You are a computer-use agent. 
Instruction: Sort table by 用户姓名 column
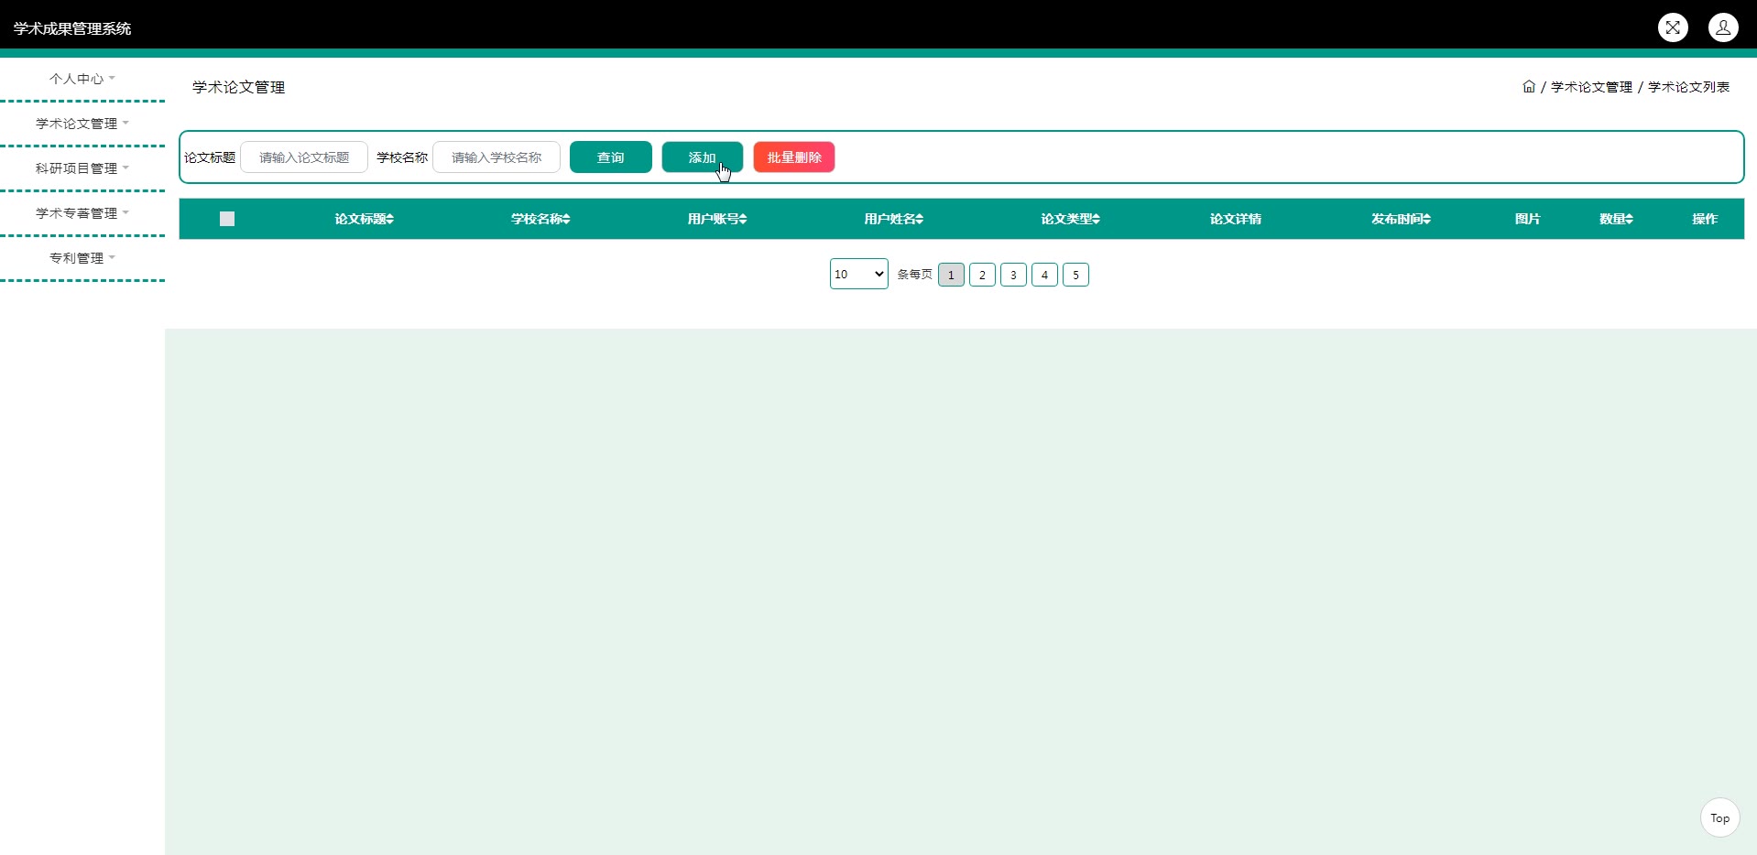(894, 219)
